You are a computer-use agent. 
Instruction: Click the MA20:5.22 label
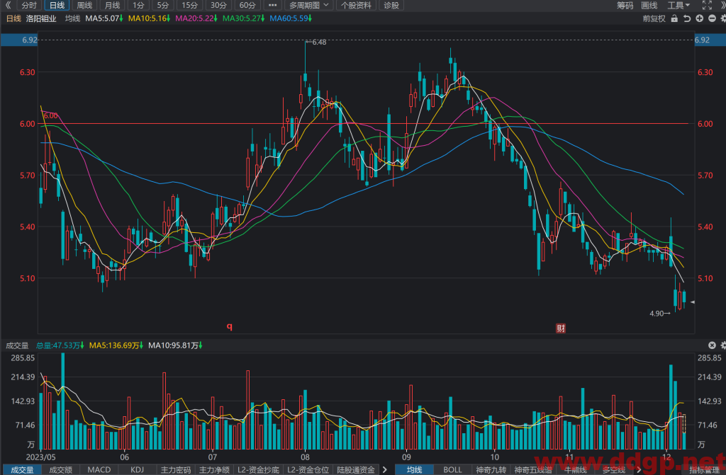point(196,18)
